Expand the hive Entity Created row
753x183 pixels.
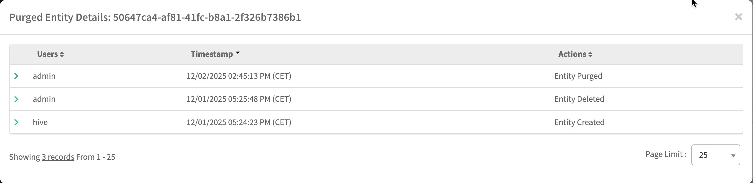pos(16,122)
